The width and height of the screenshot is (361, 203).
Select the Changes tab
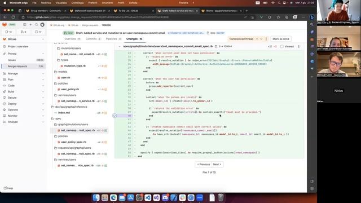pos(134,39)
